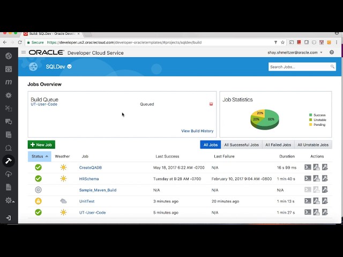
Task: Click the Job column header
Action: [85, 156]
